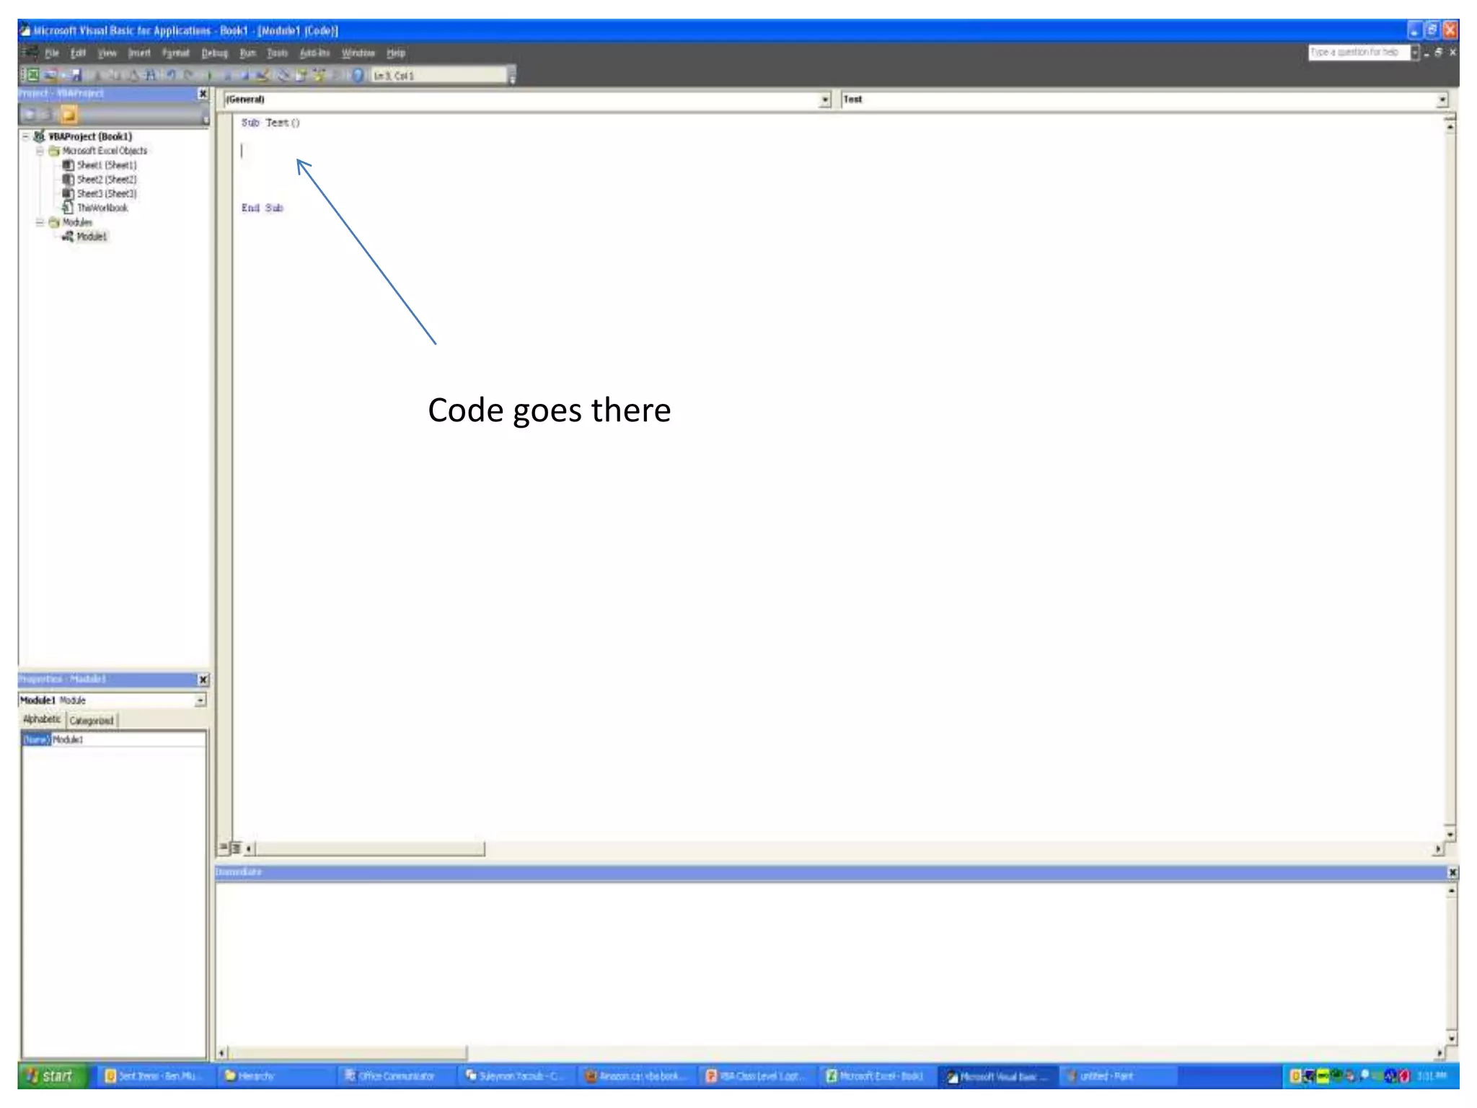Click the Cut toolbar icon
The width and height of the screenshot is (1477, 1108).
click(x=97, y=75)
